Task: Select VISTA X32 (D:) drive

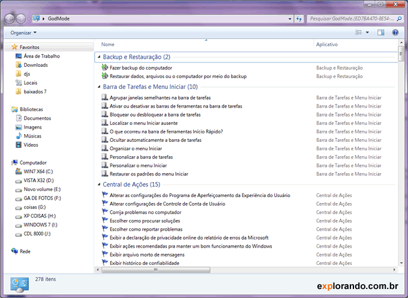Action: 38,180
